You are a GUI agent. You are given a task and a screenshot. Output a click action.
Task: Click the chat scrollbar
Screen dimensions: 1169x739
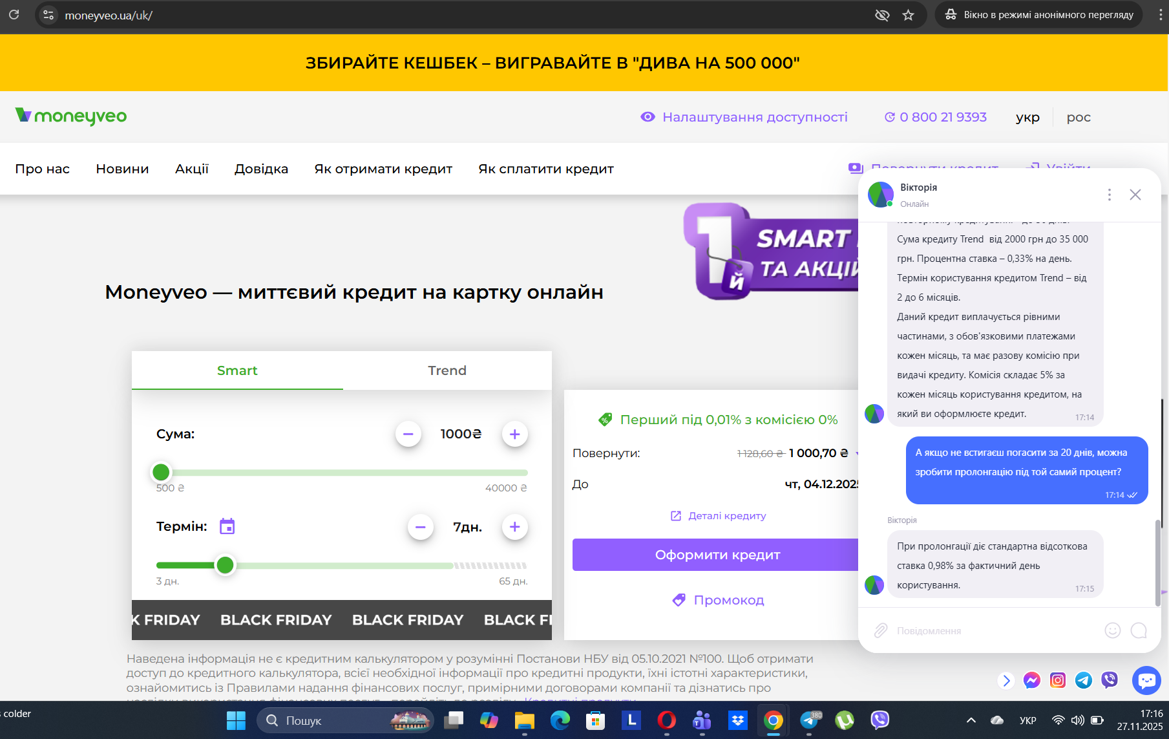[x=1158, y=562]
